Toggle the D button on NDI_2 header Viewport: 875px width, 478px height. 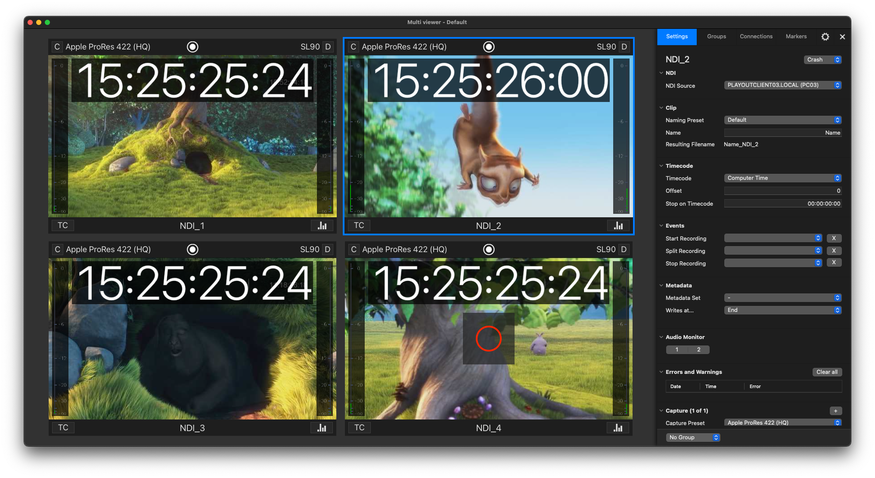(624, 47)
